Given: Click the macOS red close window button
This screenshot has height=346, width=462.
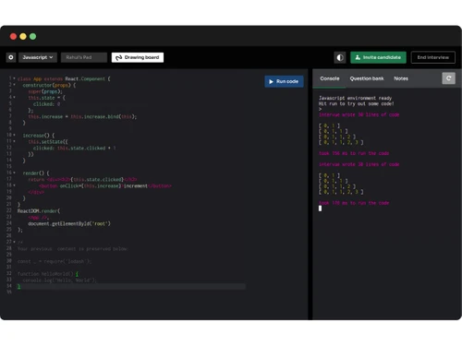Looking at the screenshot, I should pyautogui.click(x=13, y=37).
